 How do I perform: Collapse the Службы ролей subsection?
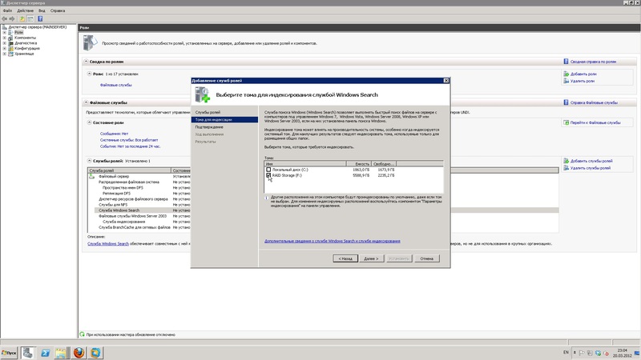(89, 161)
